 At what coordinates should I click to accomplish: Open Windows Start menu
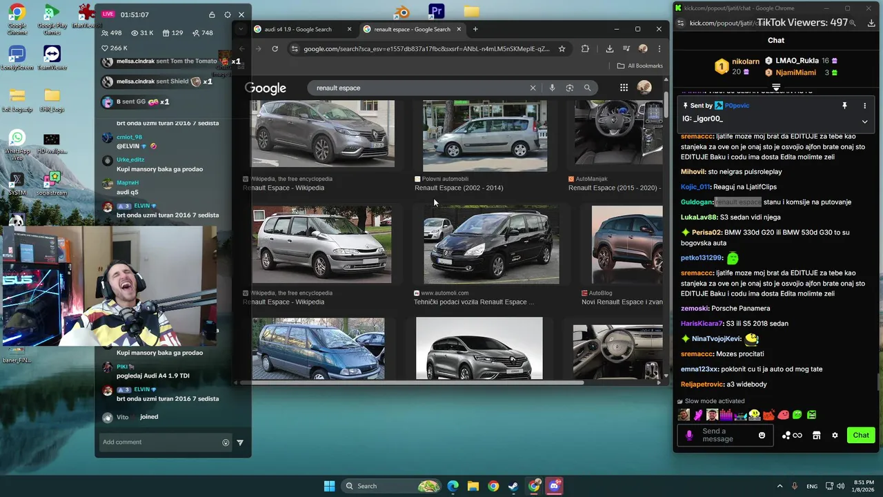330,486
